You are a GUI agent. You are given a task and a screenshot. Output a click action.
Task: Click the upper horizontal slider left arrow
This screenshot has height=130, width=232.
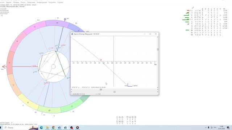click(x=71, y=90)
